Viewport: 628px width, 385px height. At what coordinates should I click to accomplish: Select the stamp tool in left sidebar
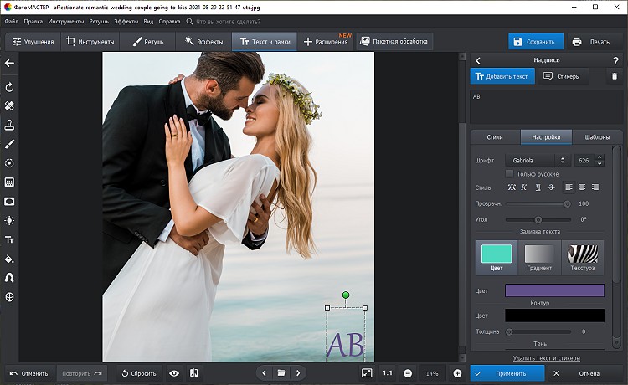9,125
